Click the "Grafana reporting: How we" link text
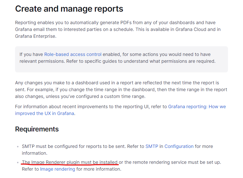The image size is (243, 178). 197,106
